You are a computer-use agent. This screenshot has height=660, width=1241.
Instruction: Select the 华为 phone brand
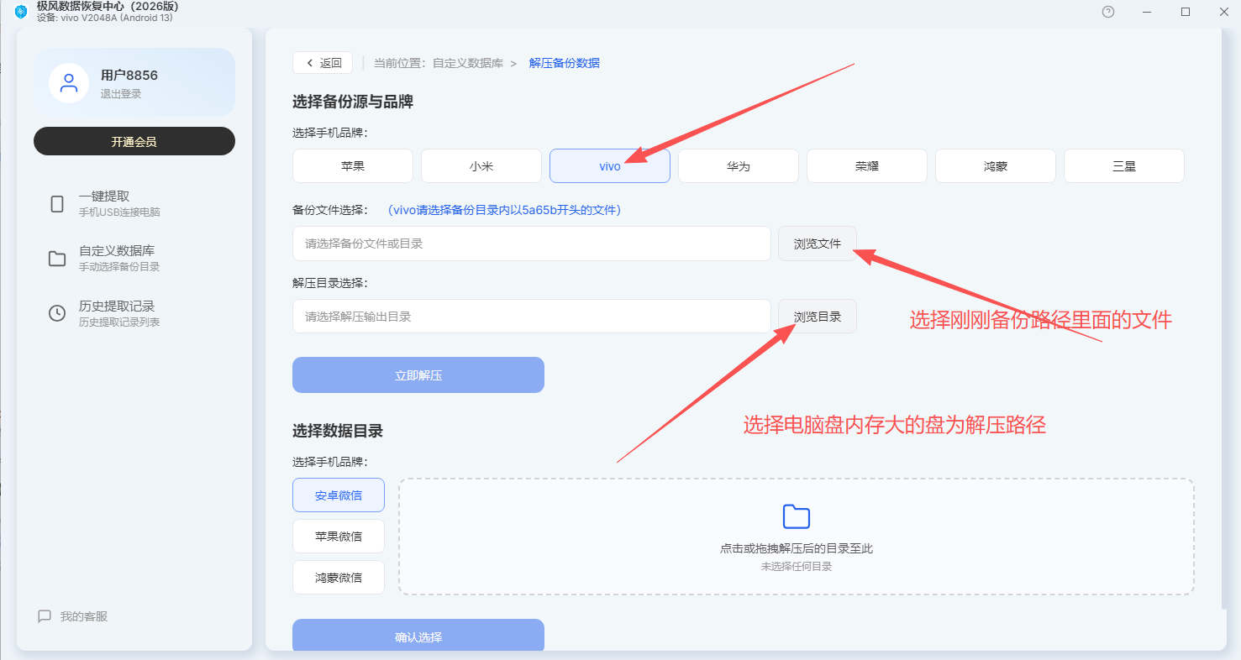(x=739, y=166)
